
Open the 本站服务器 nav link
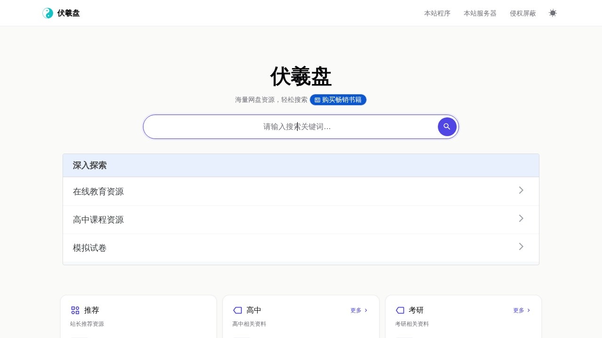point(480,13)
